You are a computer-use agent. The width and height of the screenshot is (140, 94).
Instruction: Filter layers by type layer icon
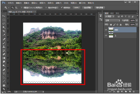(126, 16)
